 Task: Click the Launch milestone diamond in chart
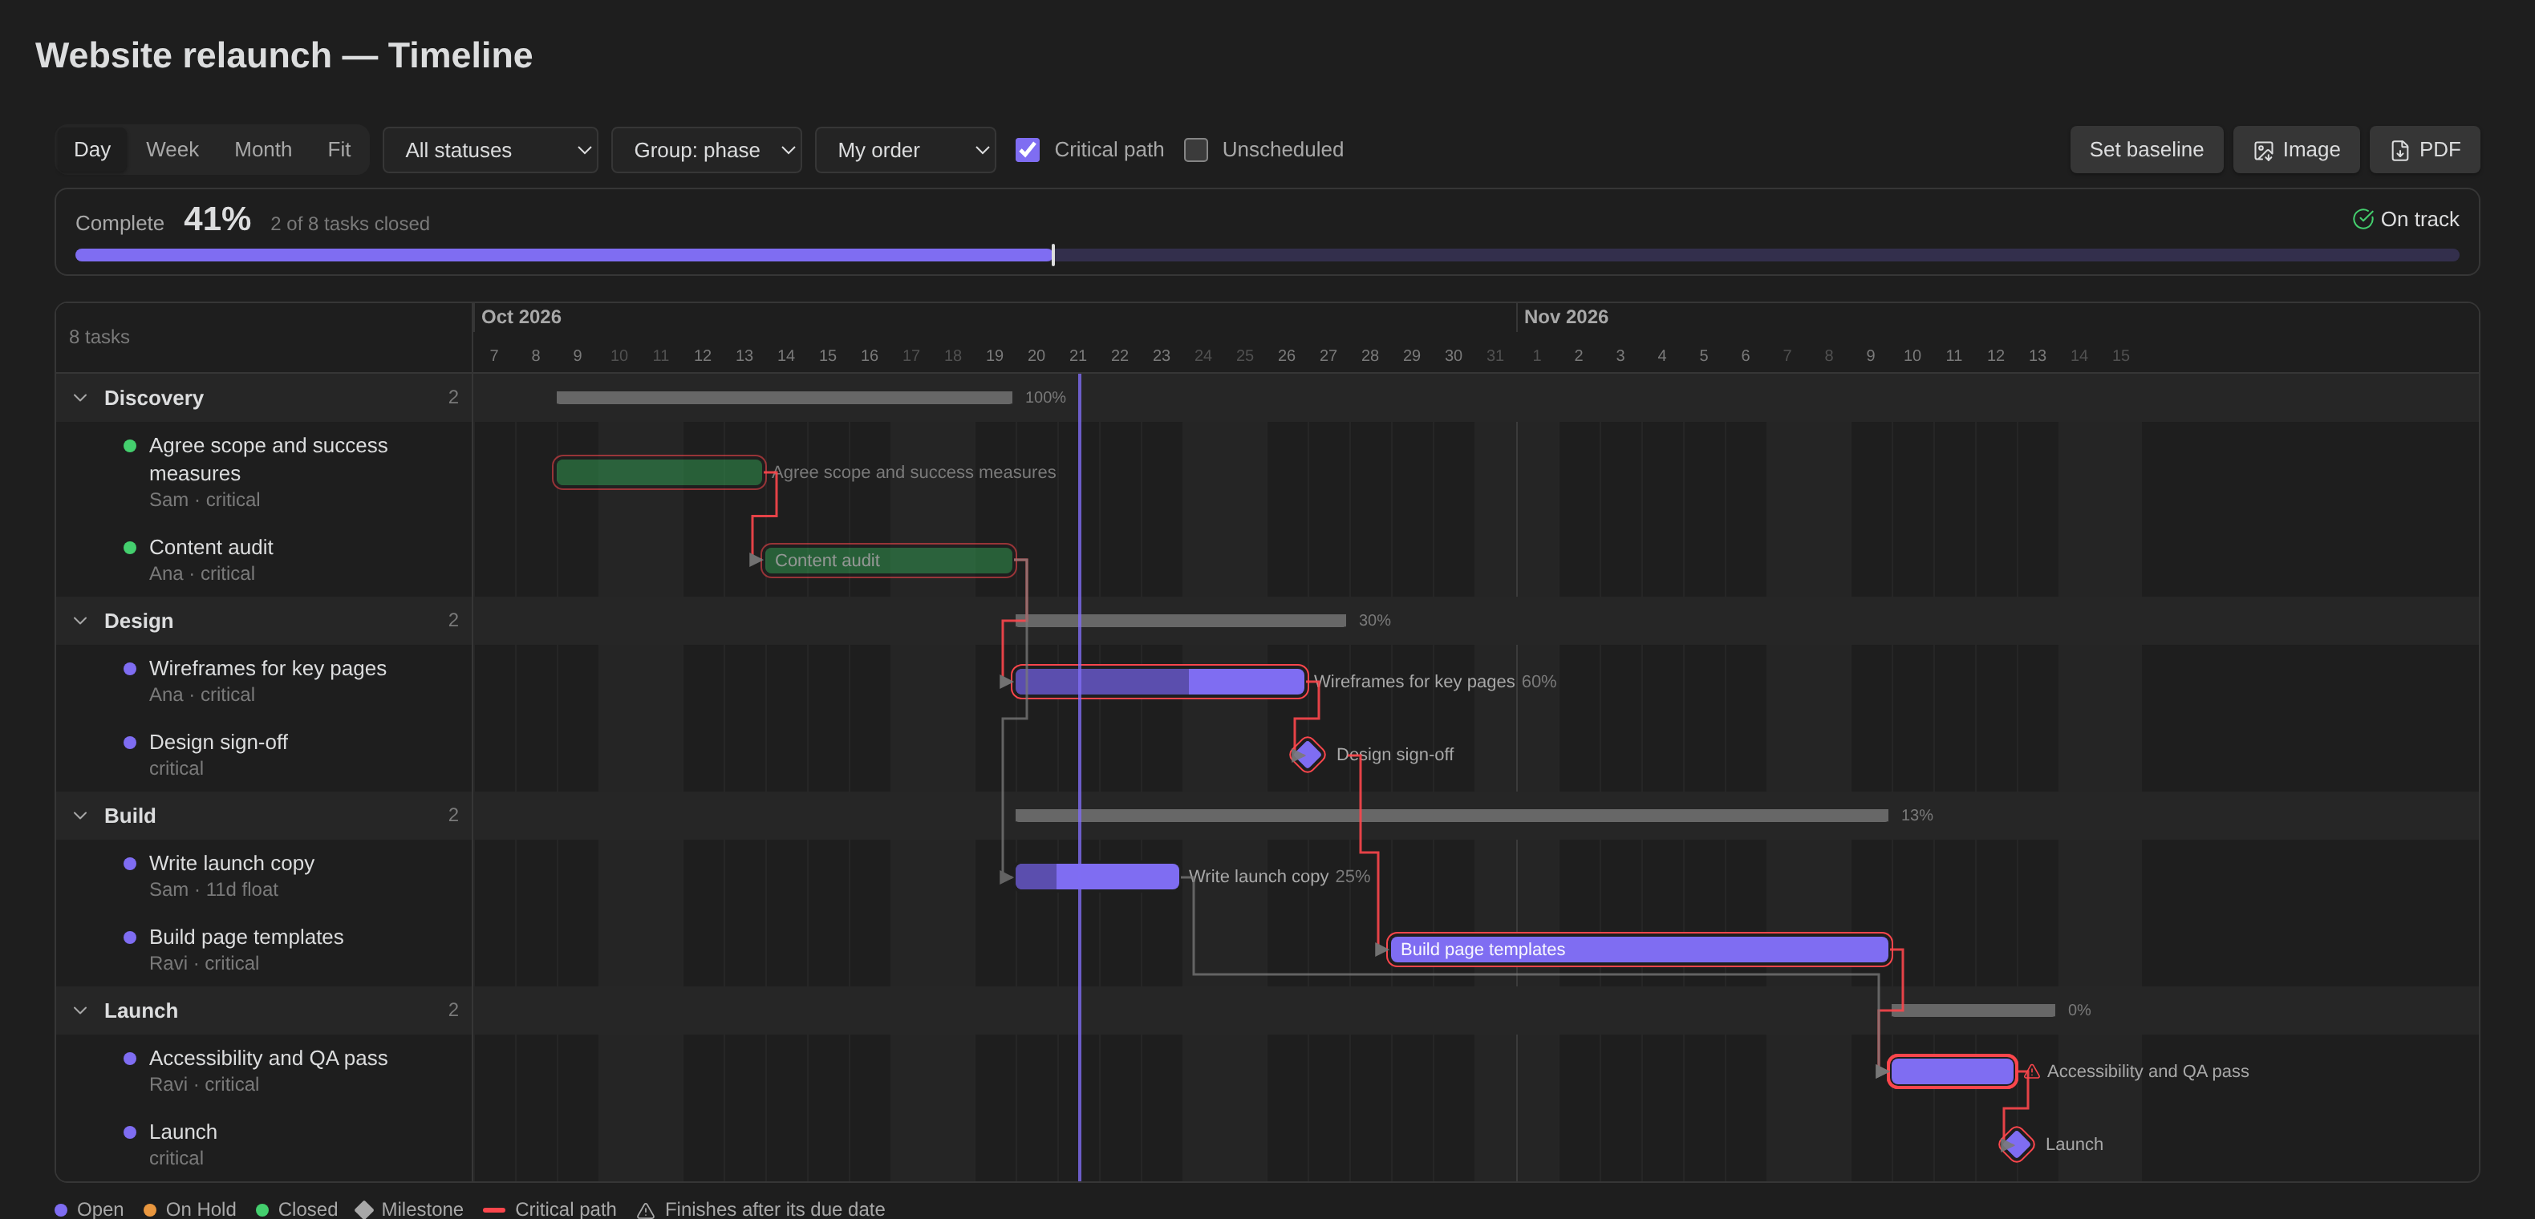point(2017,1144)
